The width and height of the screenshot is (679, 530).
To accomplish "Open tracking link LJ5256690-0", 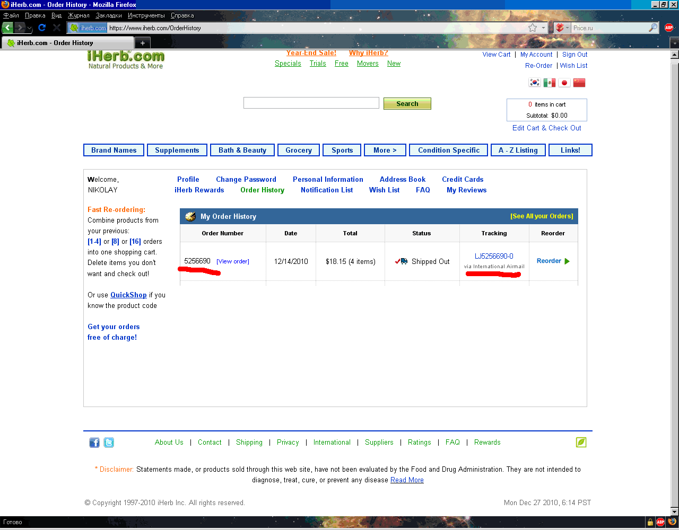I will click(494, 256).
